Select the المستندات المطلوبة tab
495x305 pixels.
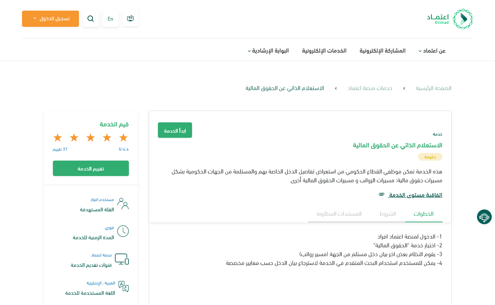339,214
